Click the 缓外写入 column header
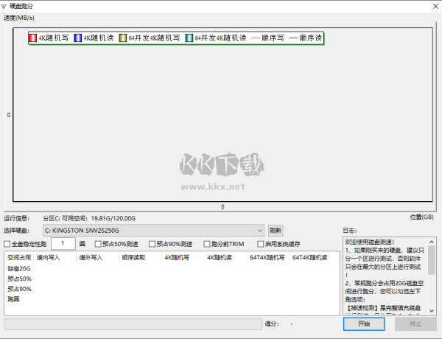 click(97, 257)
